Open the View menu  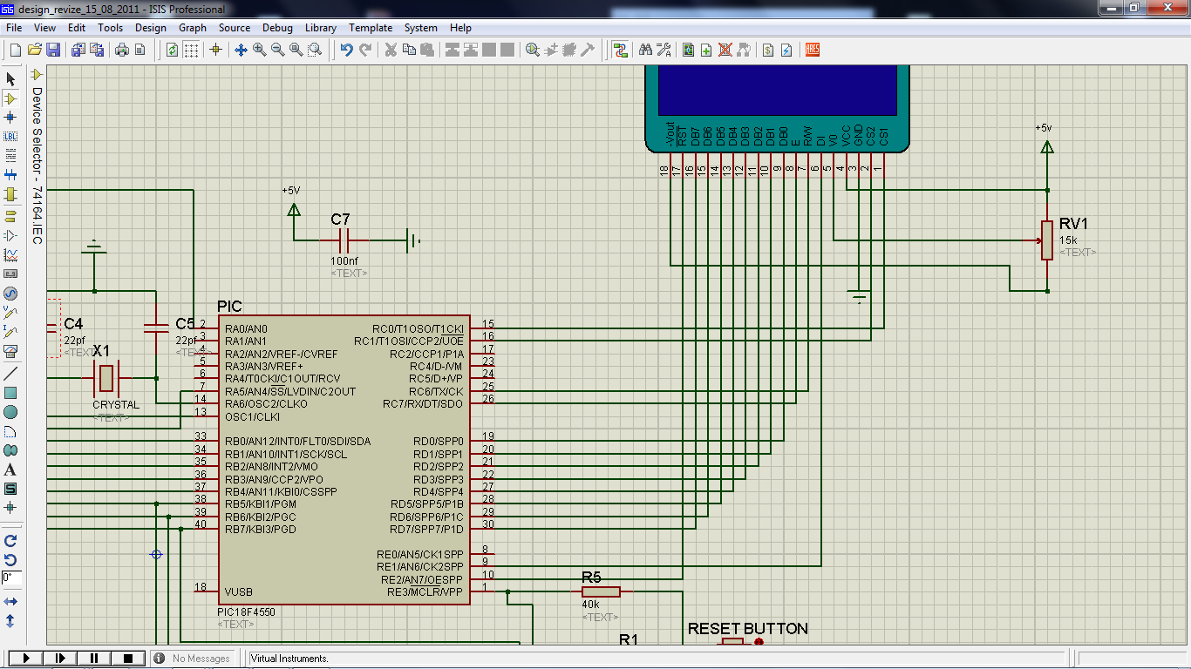(x=44, y=28)
